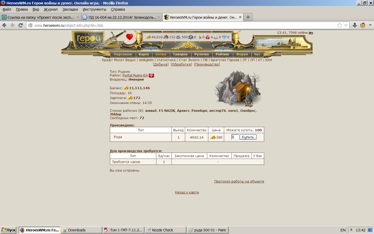Open the Персонаж game menu
The image size is (374, 234).
pos(123,54)
